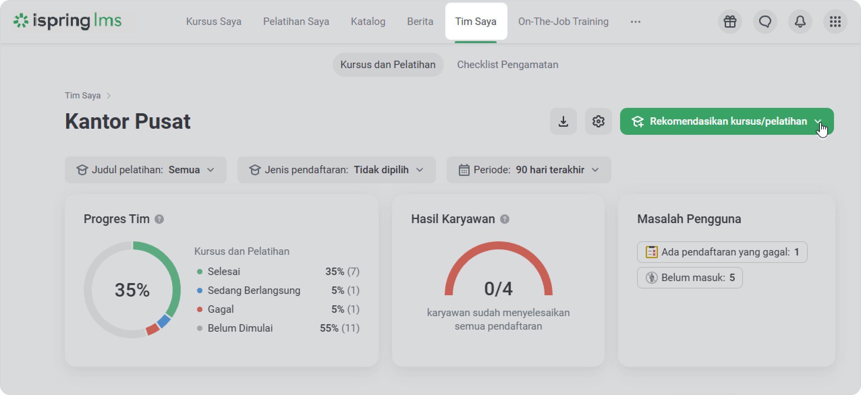Expand Jenis pendaftaran filter dropdown
The height and width of the screenshot is (395, 861).
(336, 170)
